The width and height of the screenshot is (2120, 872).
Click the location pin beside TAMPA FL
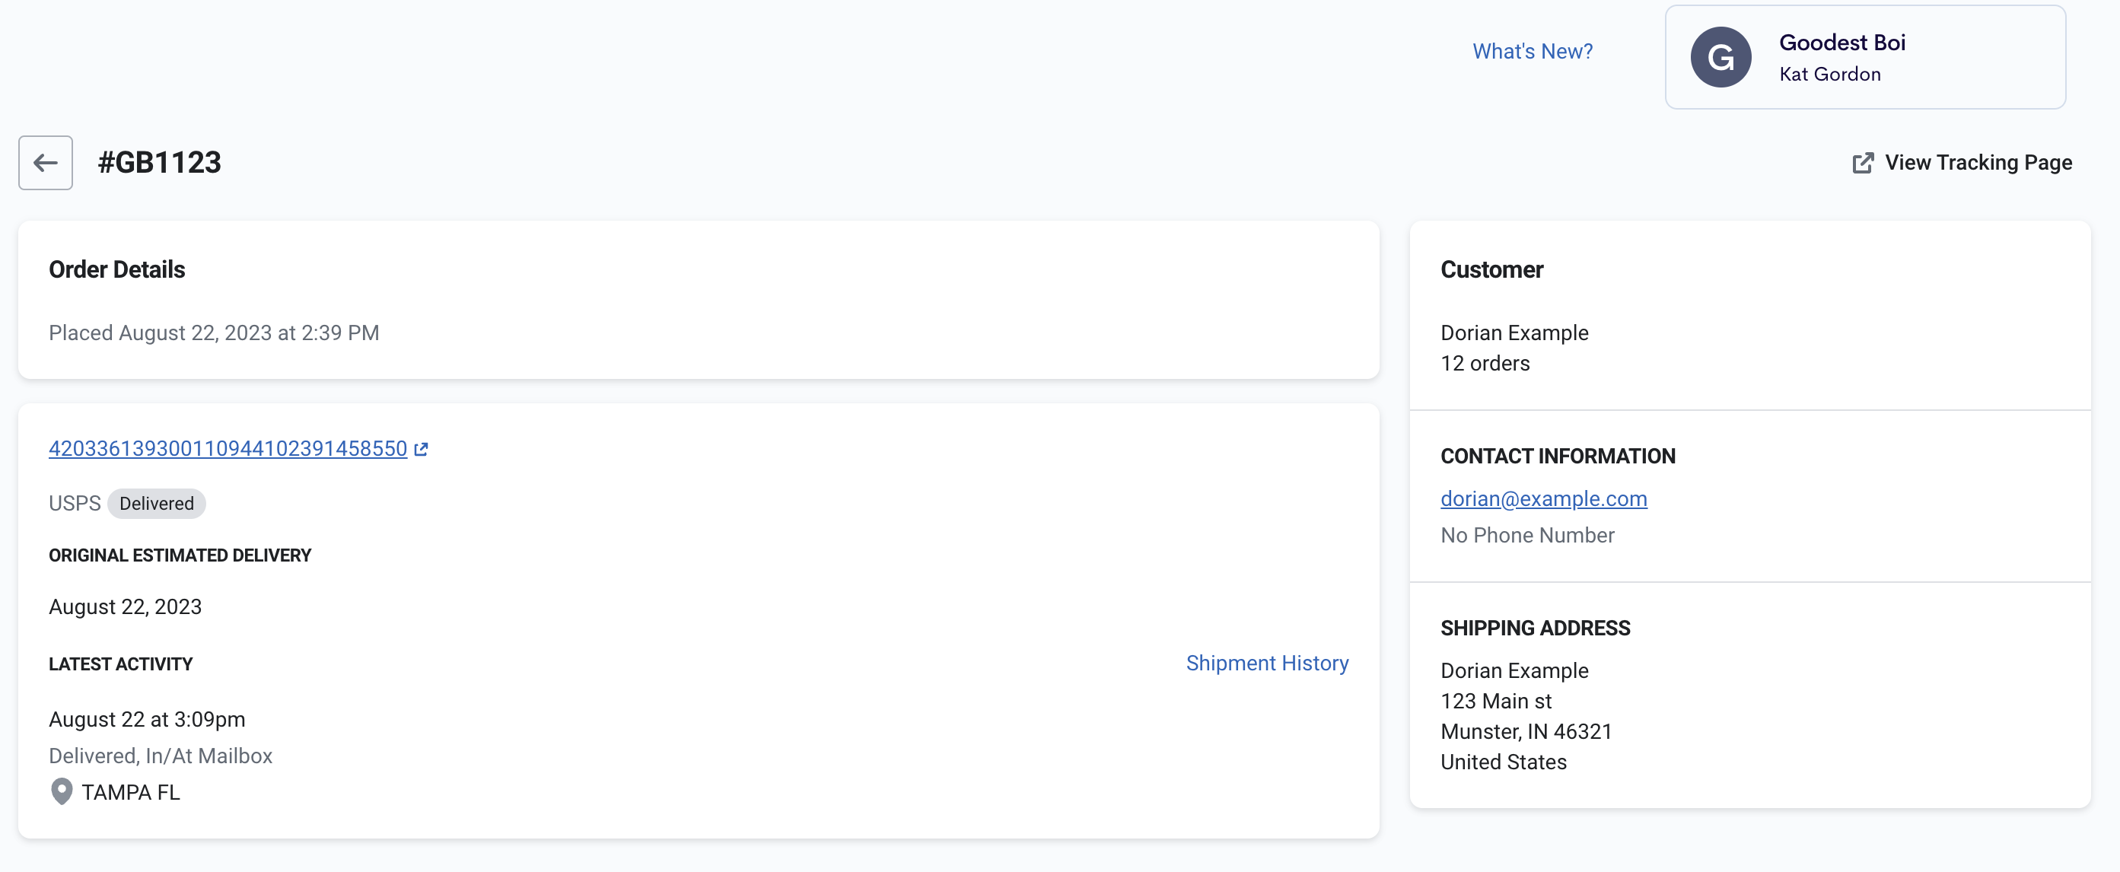[61, 791]
